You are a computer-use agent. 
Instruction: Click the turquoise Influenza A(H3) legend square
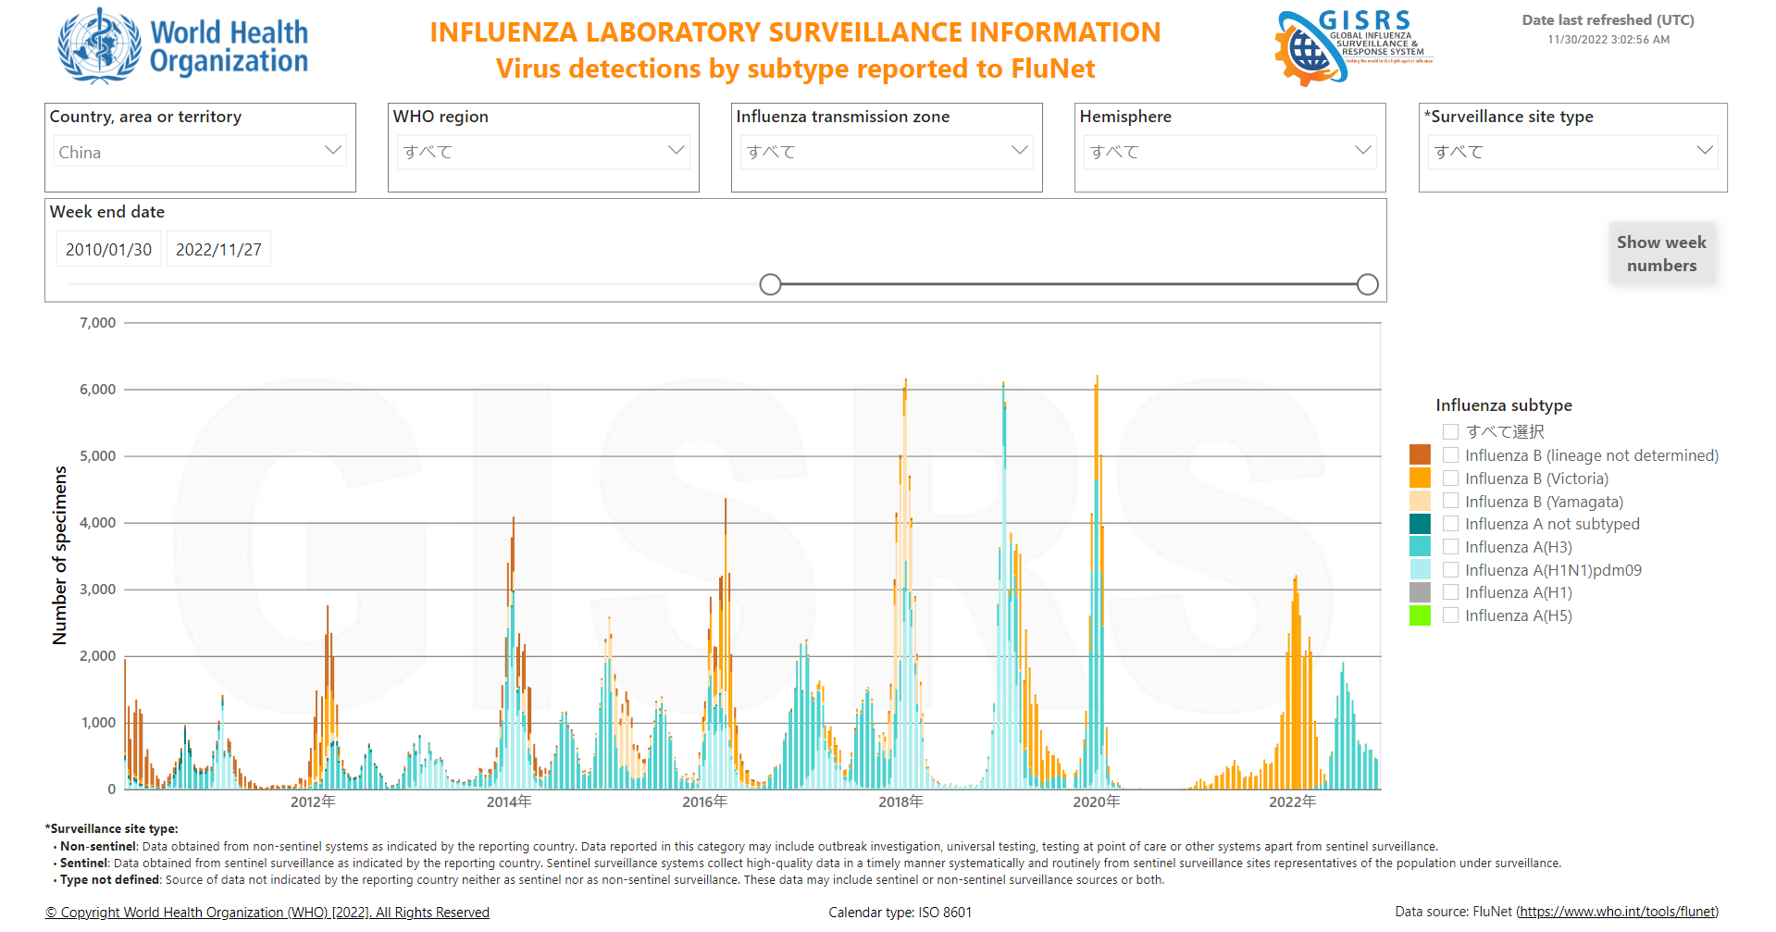[1420, 547]
